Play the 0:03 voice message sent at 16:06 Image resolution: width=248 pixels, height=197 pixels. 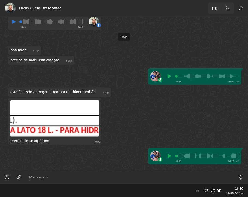tap(169, 76)
